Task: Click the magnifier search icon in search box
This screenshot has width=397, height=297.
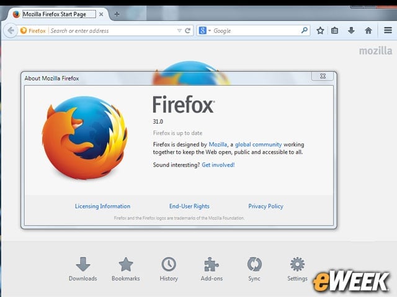Action: [305, 30]
